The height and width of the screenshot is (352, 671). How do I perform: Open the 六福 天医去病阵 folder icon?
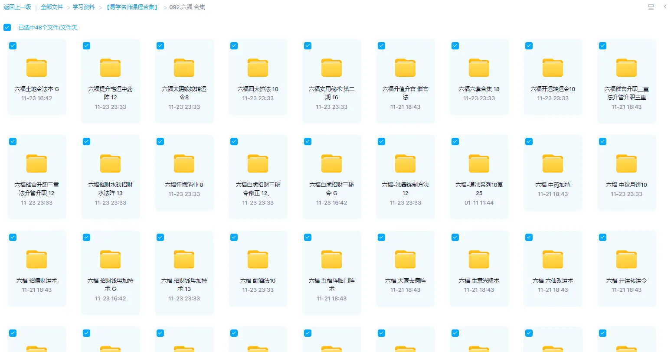tap(406, 260)
